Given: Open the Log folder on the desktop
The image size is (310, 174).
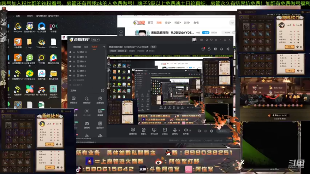Looking at the screenshot, I should (x=29, y=43).
